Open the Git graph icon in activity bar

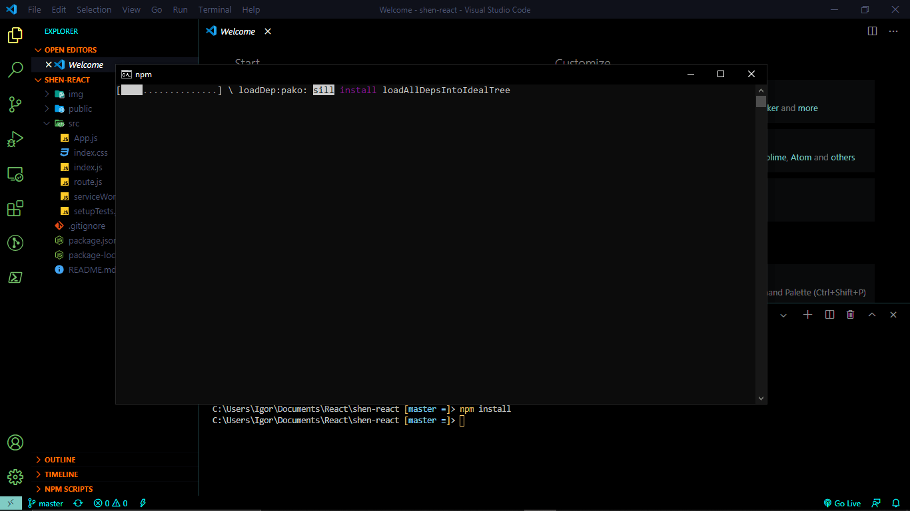point(15,243)
